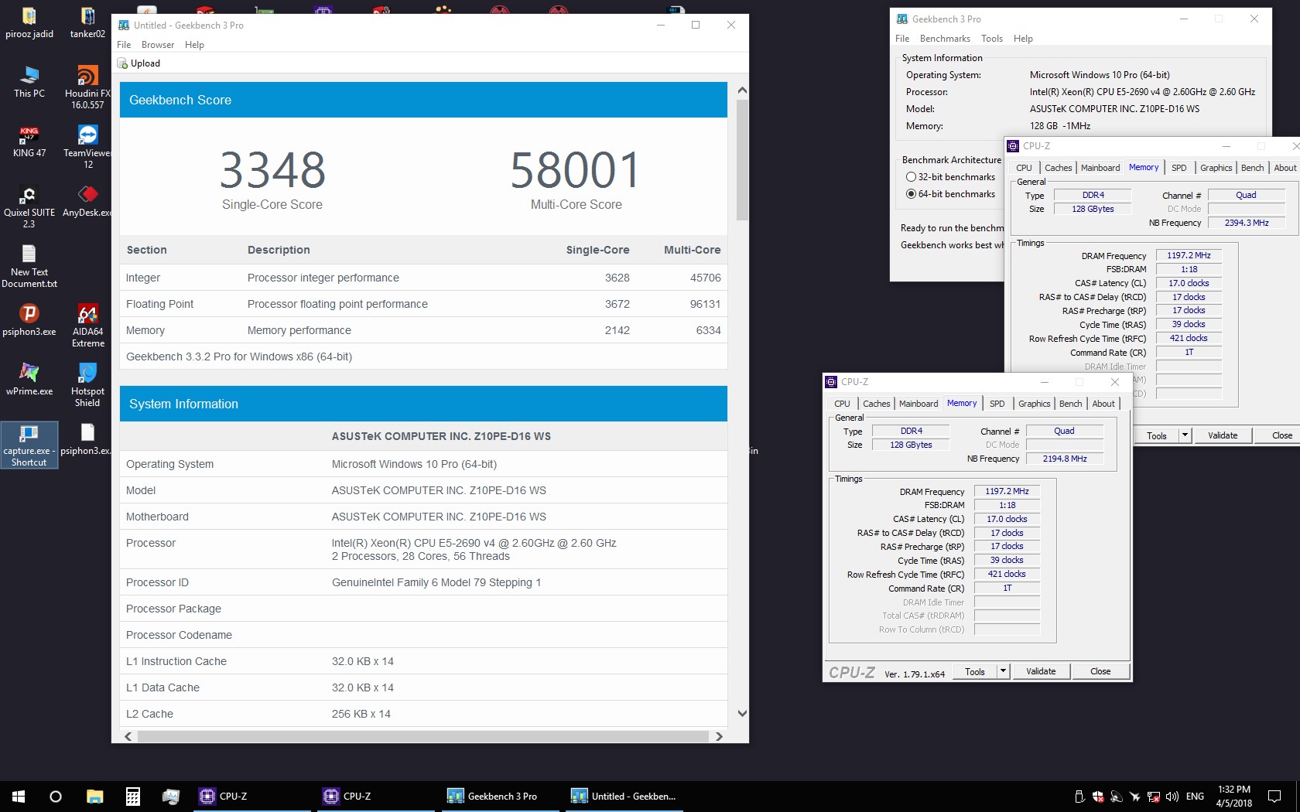Open Tools menu in Geekbench 3 Pro

tap(992, 39)
